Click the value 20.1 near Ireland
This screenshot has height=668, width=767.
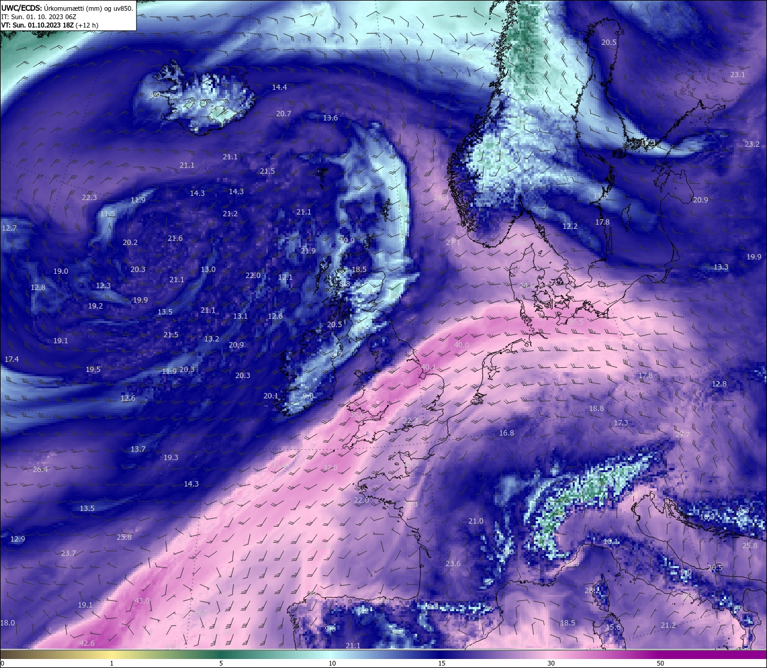point(271,396)
